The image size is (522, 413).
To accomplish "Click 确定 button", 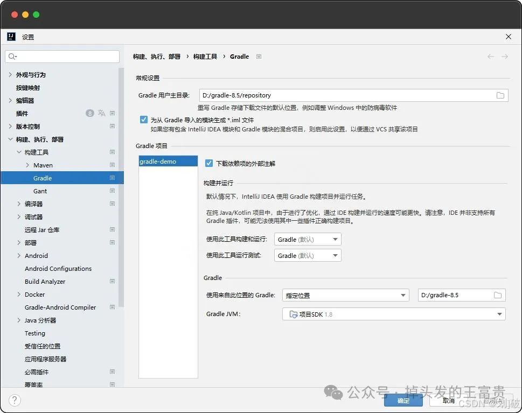I will [403, 401].
